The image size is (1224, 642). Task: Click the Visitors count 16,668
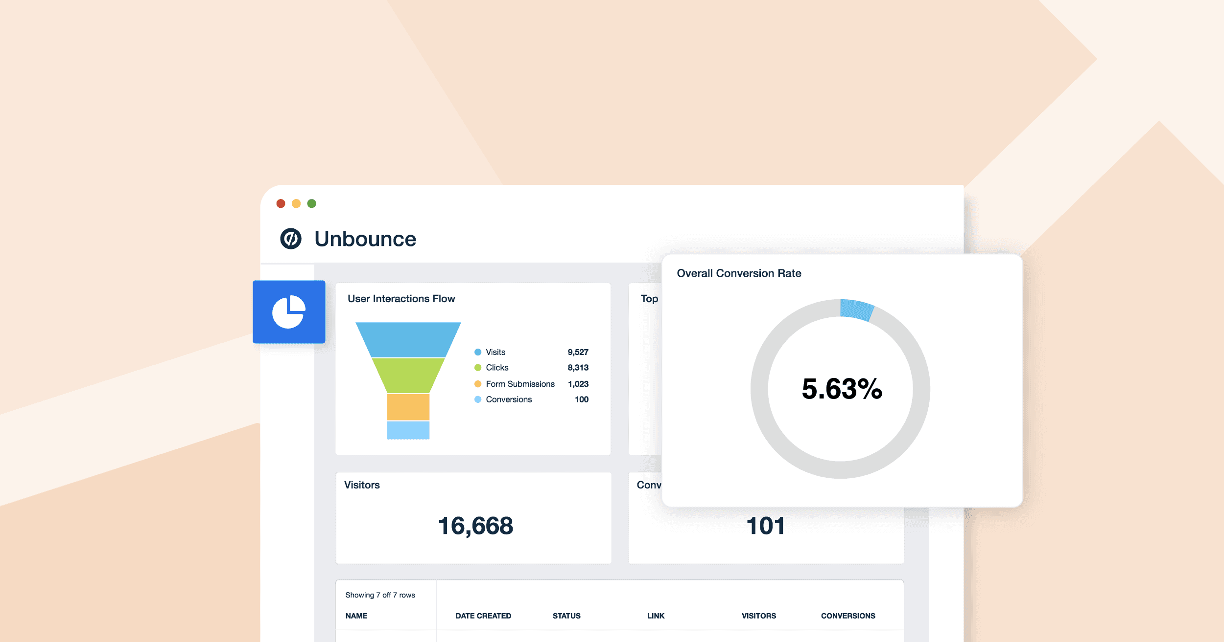pos(476,526)
